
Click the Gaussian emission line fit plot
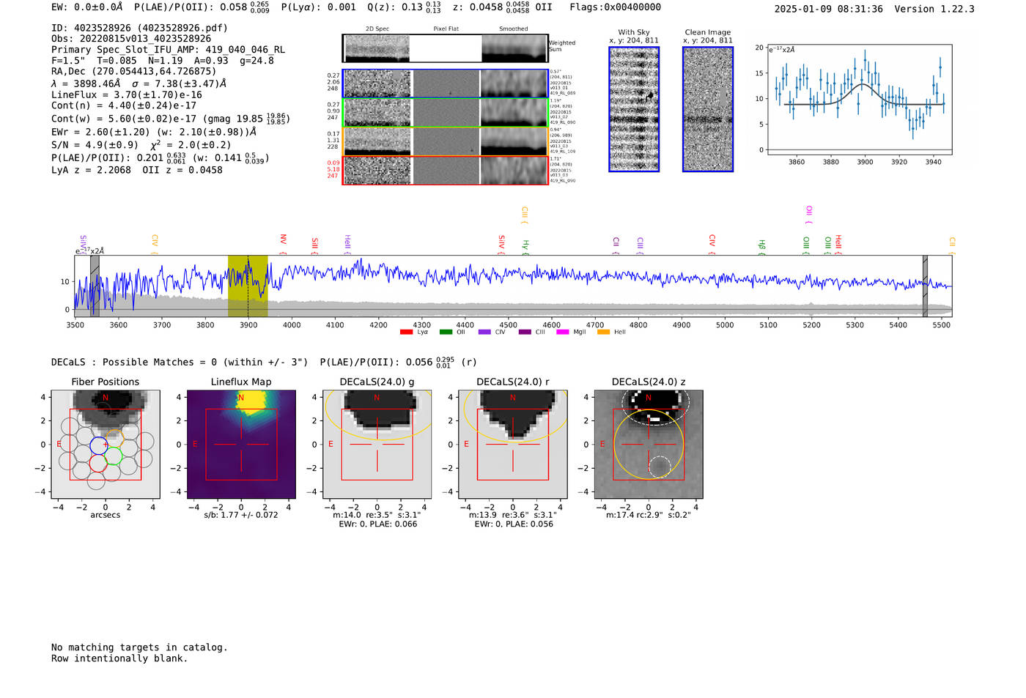[859, 99]
